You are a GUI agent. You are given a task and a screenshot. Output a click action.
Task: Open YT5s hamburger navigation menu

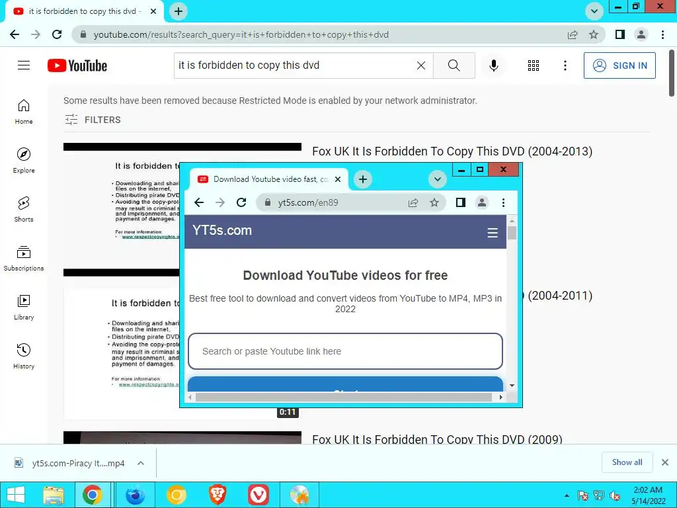coord(493,233)
